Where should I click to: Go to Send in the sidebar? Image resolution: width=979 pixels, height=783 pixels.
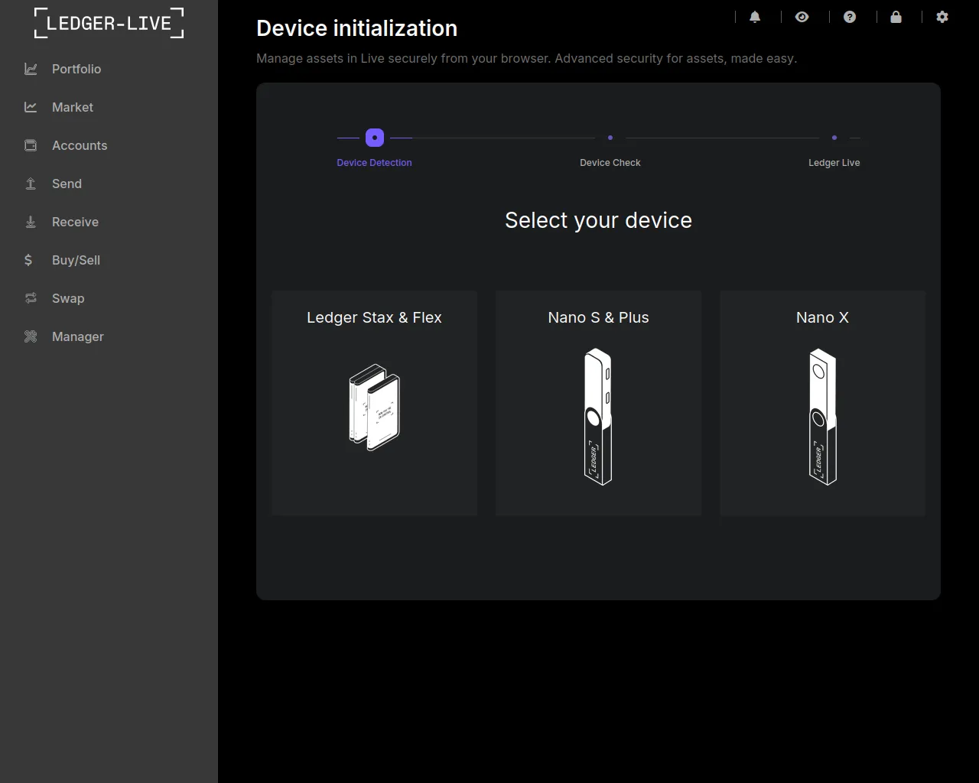click(x=67, y=184)
